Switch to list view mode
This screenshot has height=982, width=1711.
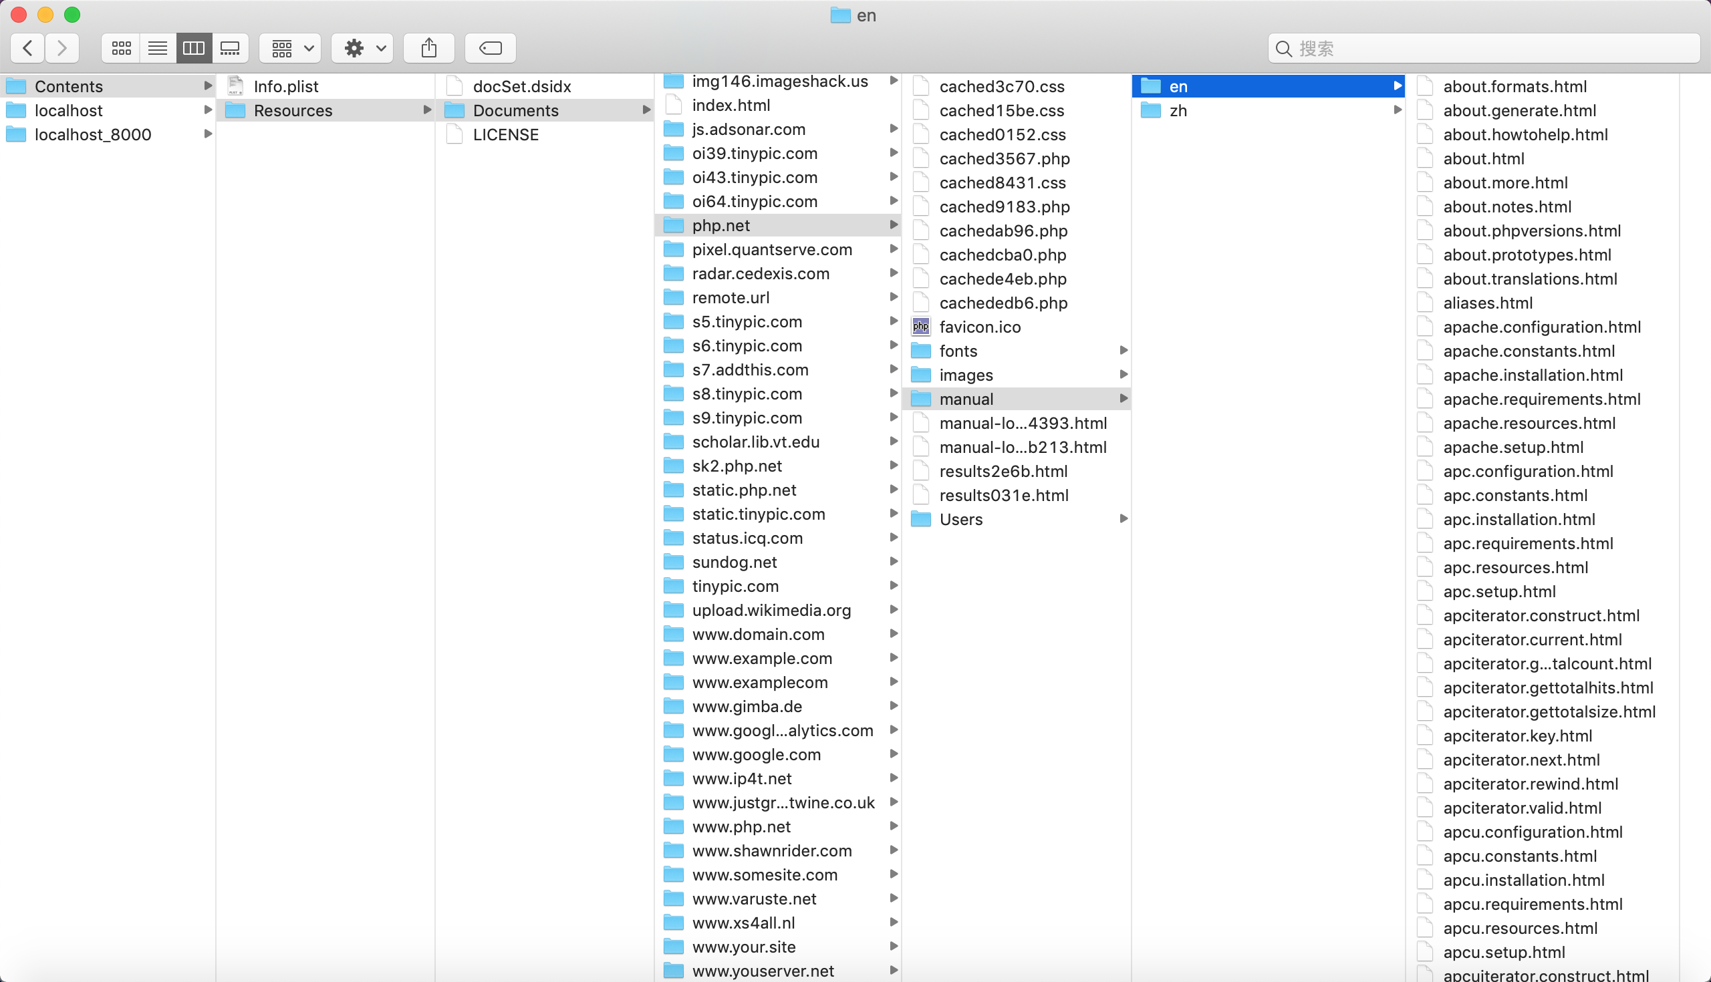pos(158,48)
